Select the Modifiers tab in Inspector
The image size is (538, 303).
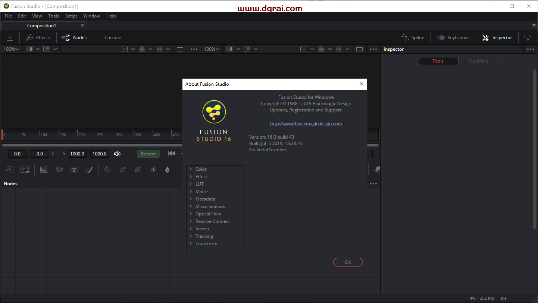[478, 61]
